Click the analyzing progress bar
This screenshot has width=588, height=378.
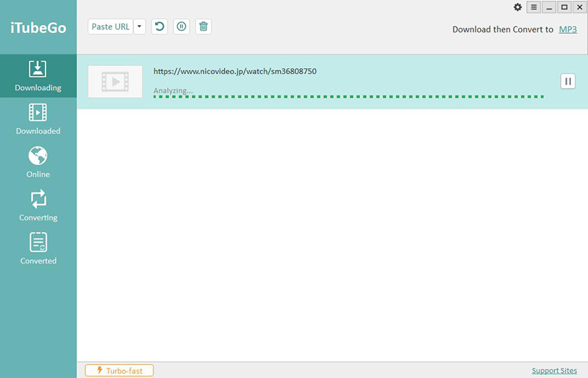click(x=348, y=97)
